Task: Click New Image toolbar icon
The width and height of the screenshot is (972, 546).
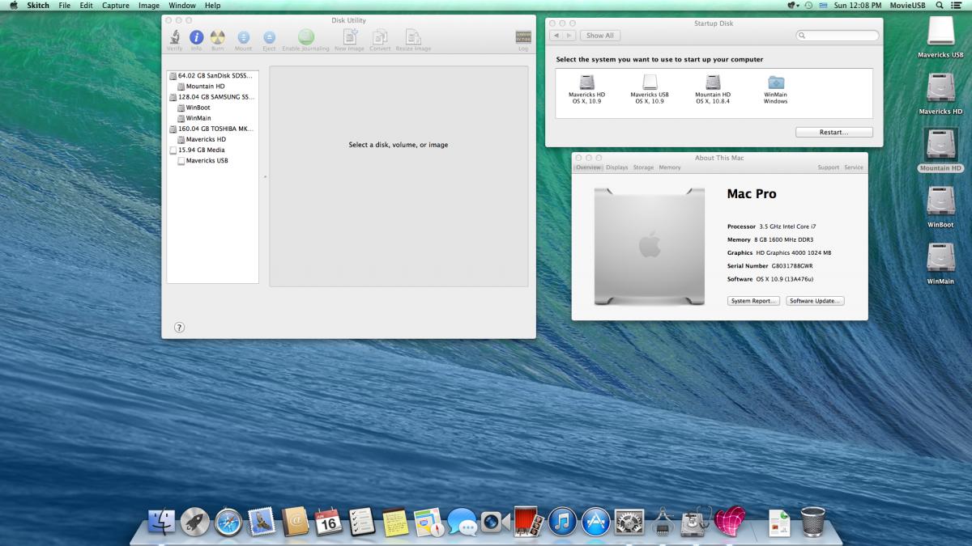Action: [x=350, y=39]
